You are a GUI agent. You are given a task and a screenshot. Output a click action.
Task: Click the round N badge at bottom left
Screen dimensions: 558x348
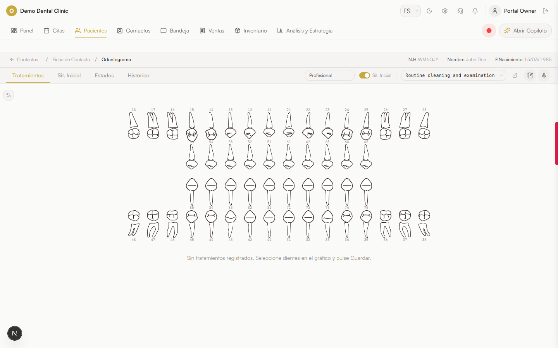pos(15,333)
